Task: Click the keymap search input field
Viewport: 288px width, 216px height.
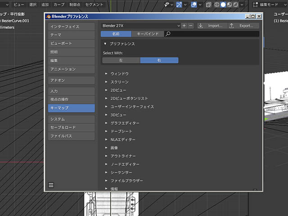Action: pos(212,34)
